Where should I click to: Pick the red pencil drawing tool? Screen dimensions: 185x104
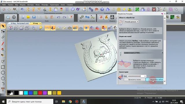3,44
